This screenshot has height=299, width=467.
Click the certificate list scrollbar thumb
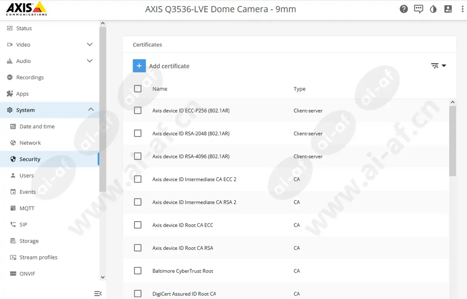[452, 141]
